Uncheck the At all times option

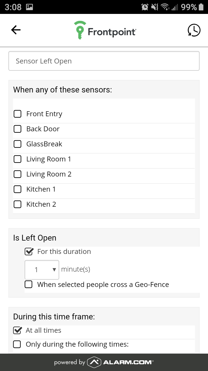(x=17, y=330)
